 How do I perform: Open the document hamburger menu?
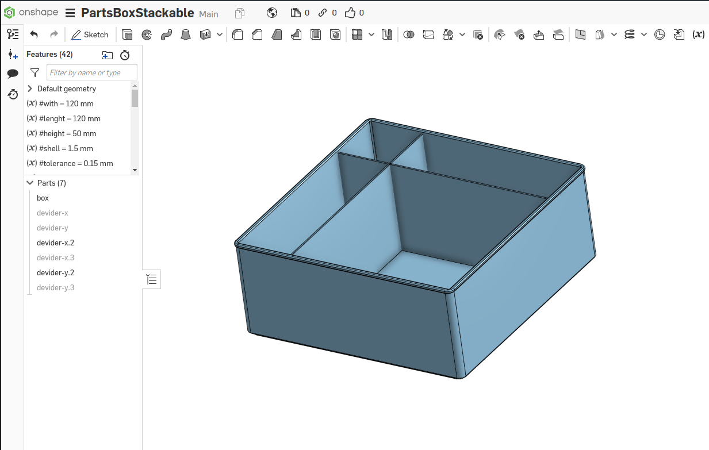coord(70,12)
